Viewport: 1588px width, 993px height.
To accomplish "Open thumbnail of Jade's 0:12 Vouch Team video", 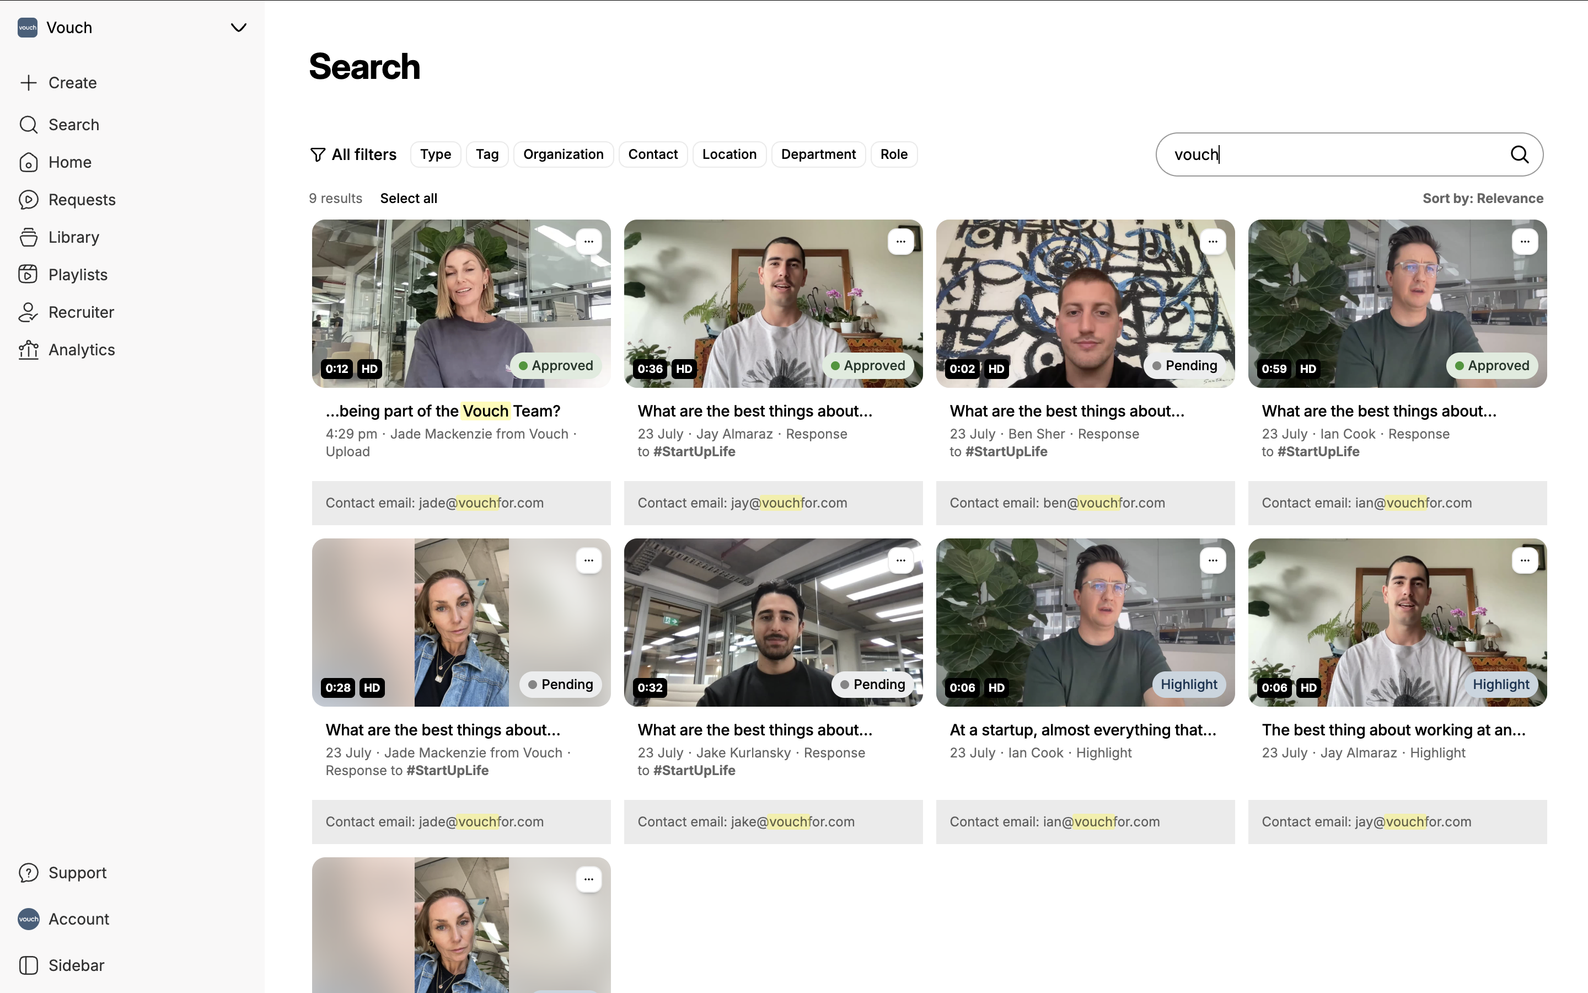I will (460, 303).
